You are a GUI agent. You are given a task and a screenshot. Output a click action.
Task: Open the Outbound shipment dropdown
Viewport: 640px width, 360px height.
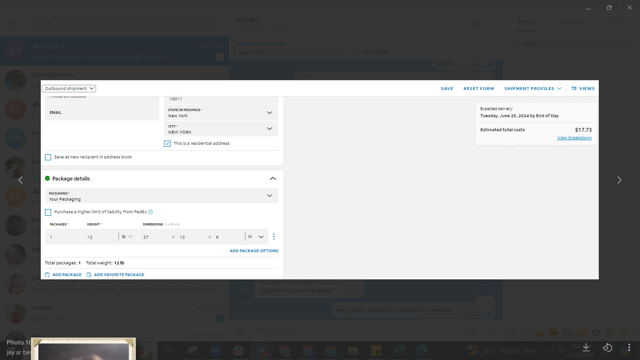click(69, 88)
